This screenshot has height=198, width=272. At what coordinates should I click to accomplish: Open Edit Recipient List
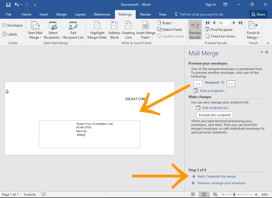73,30
